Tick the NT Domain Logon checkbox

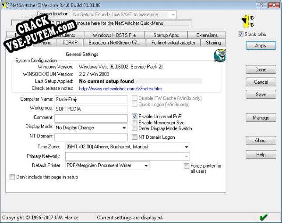click(x=134, y=137)
